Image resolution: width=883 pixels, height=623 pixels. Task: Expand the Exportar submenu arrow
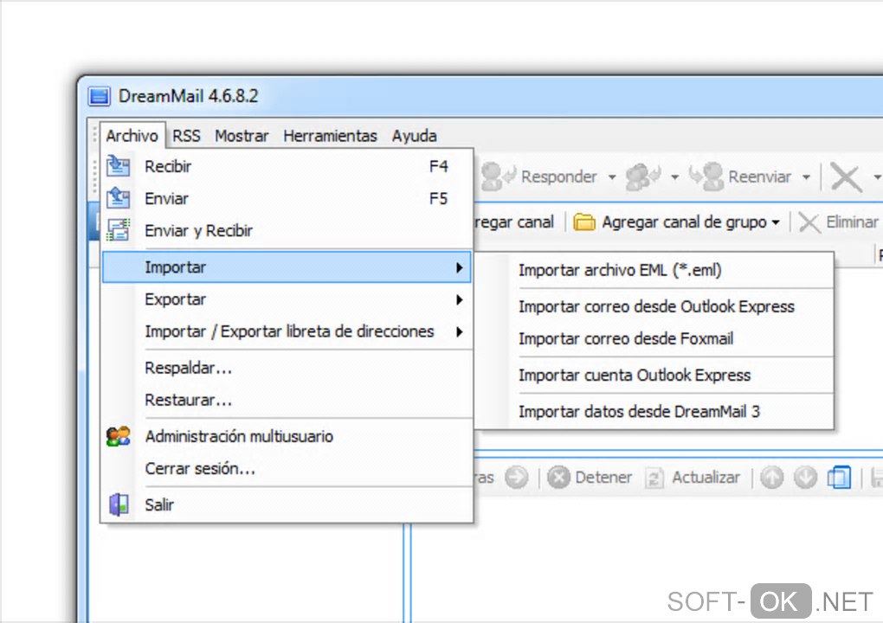pyautogui.click(x=460, y=299)
